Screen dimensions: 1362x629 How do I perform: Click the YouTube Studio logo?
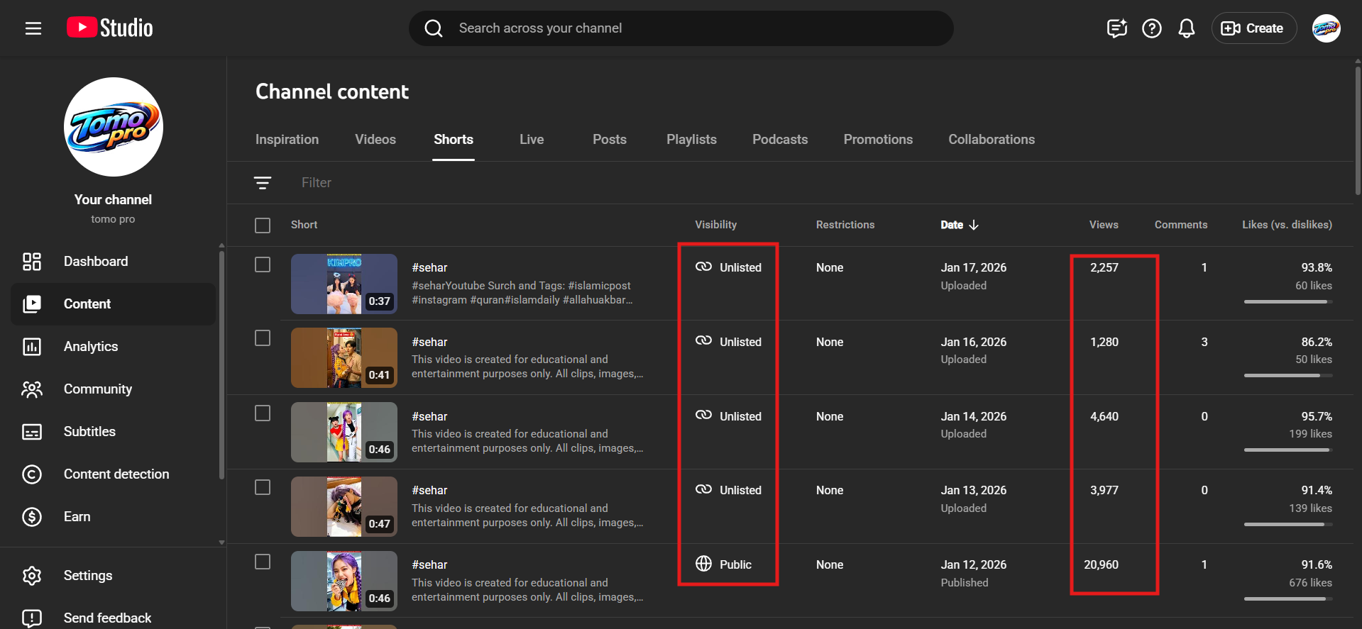tap(110, 28)
